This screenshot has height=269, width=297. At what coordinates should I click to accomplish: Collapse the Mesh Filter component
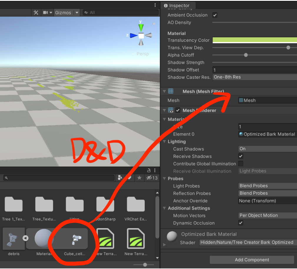click(x=165, y=91)
